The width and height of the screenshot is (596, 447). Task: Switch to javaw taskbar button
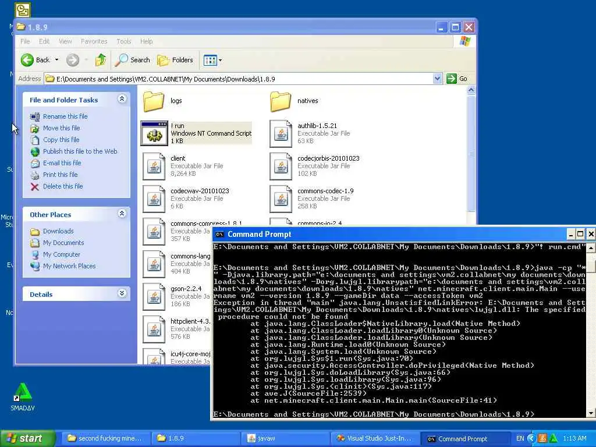coord(285,438)
